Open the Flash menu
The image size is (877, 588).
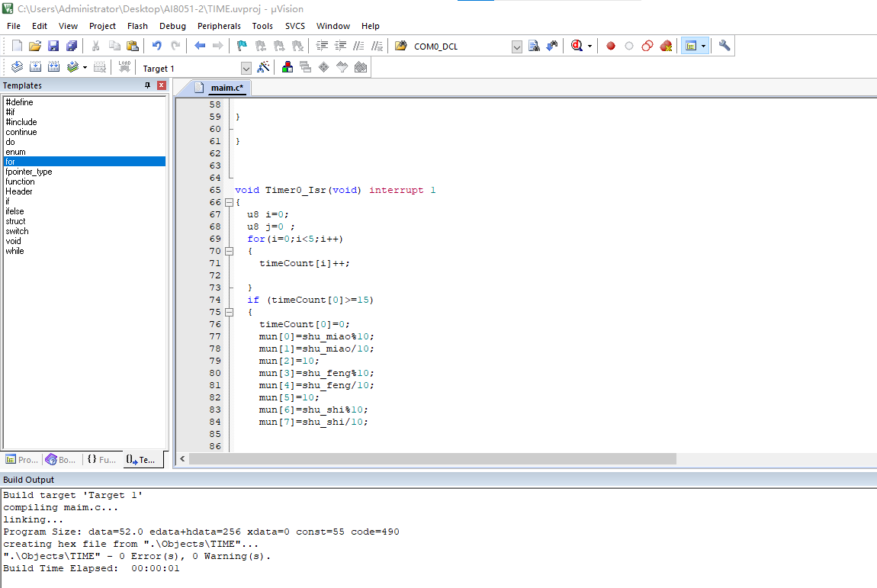[x=137, y=26]
